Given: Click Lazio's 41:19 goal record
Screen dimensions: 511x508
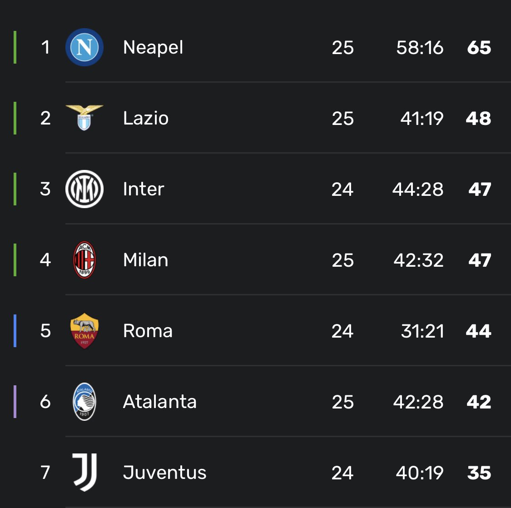Looking at the screenshot, I should pos(422,118).
